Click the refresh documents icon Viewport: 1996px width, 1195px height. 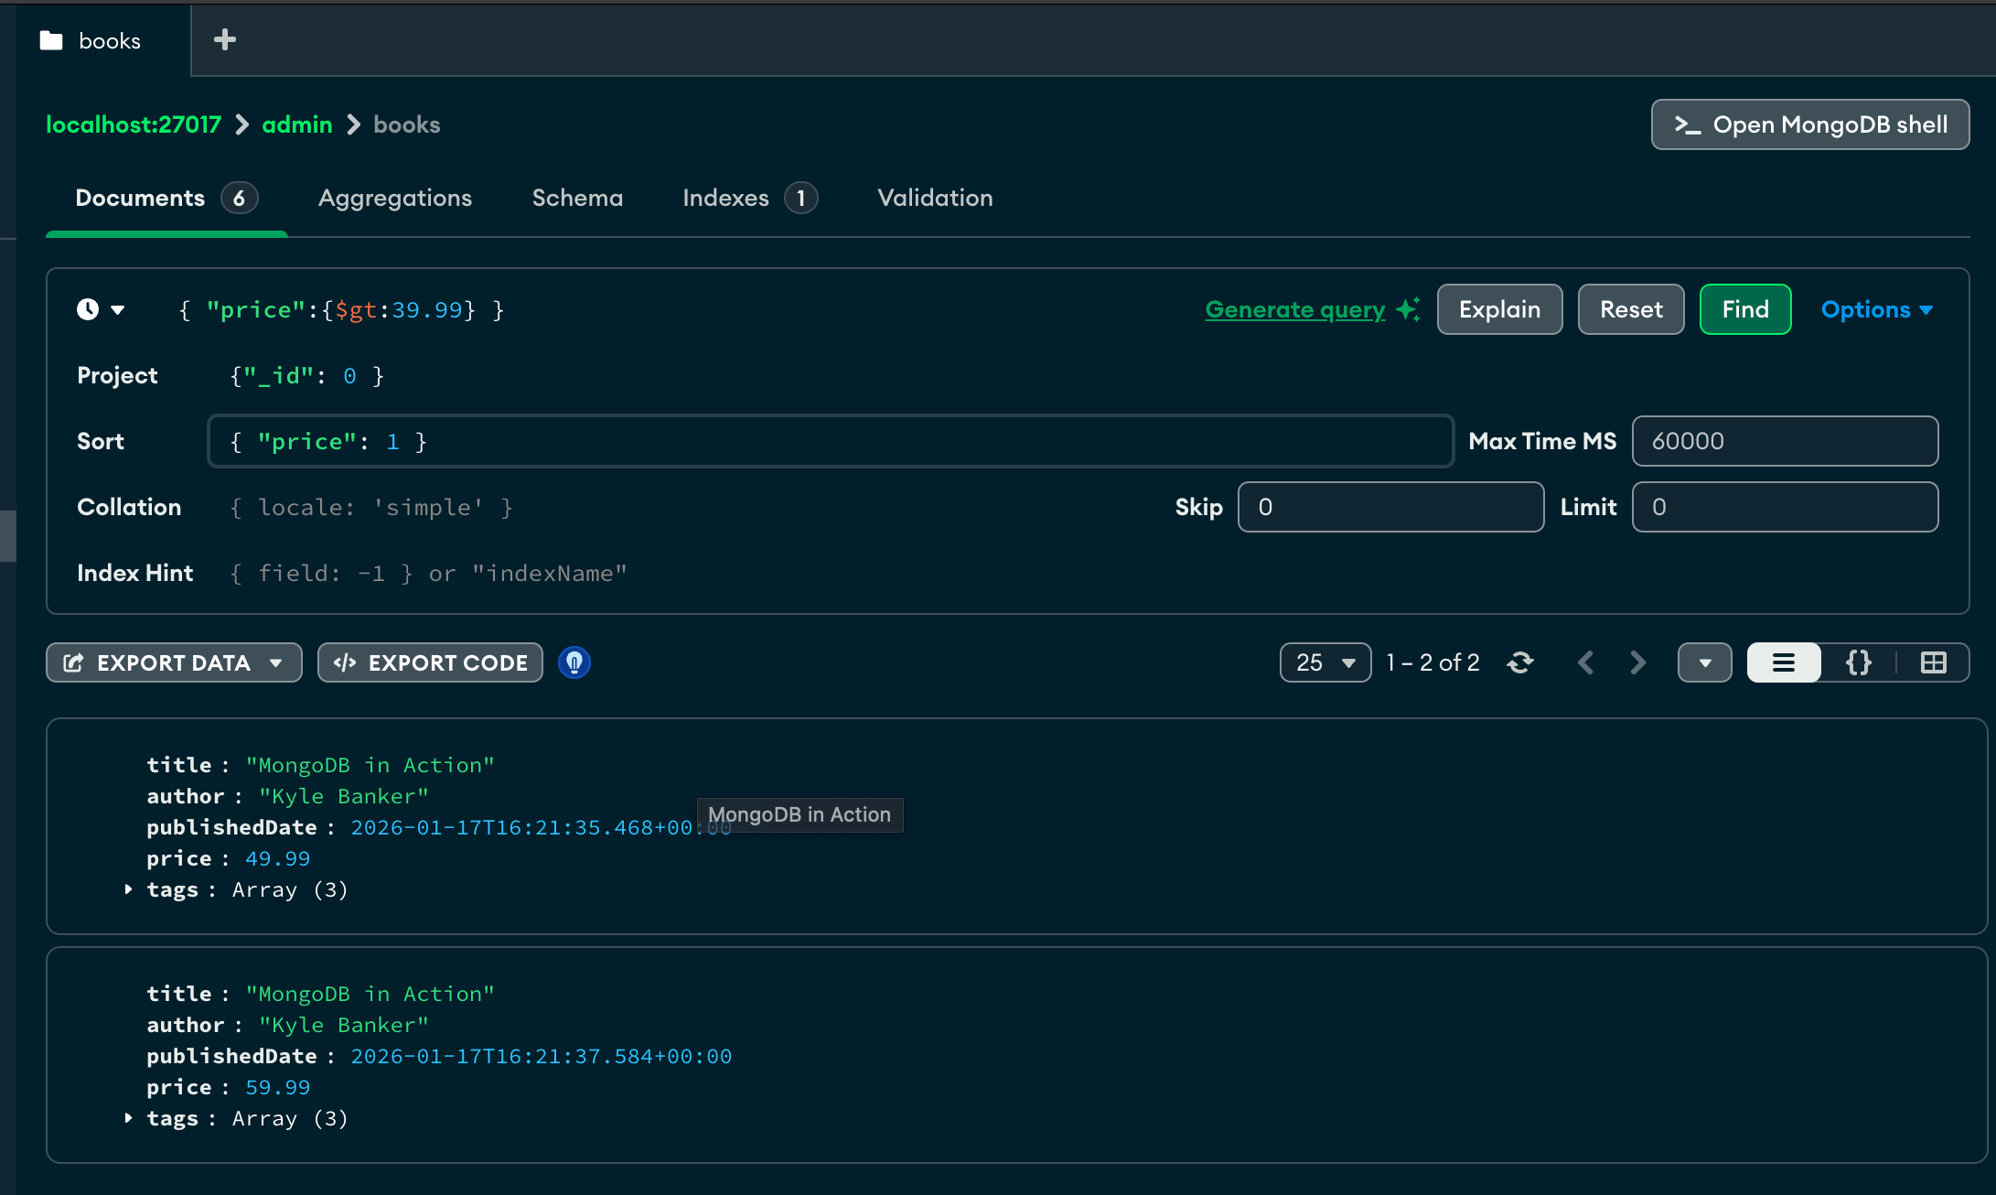pyautogui.click(x=1520, y=662)
